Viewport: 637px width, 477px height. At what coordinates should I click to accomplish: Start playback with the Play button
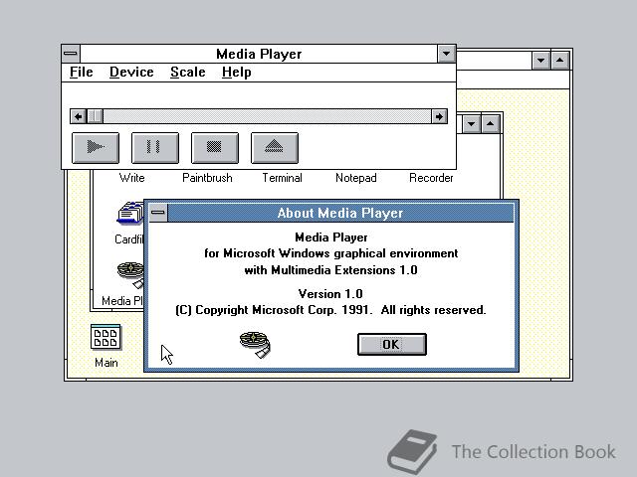coord(96,148)
